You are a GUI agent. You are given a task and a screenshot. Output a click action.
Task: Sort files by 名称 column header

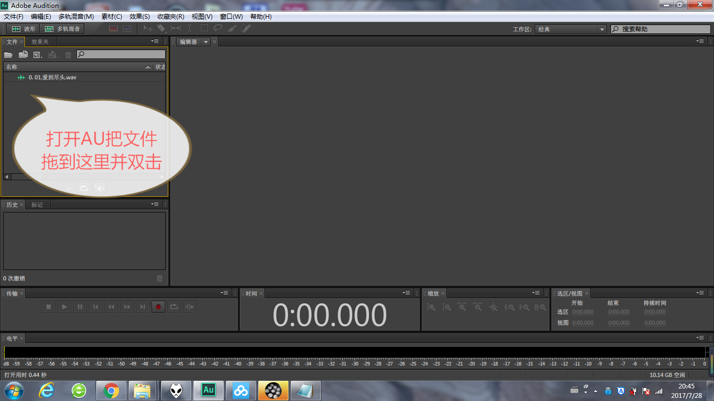78,67
